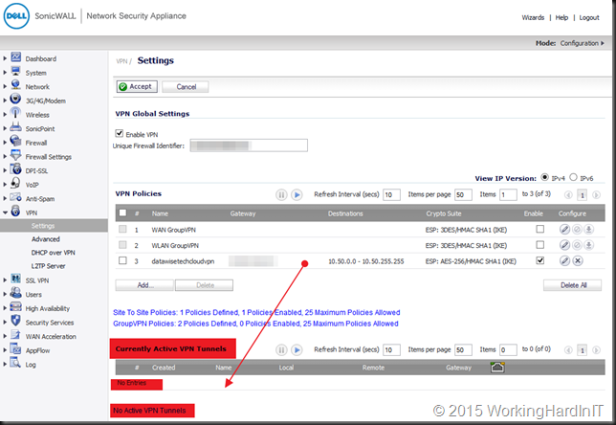Select the 3G/4G/Modem icon
616x425 pixels.
coord(15,100)
